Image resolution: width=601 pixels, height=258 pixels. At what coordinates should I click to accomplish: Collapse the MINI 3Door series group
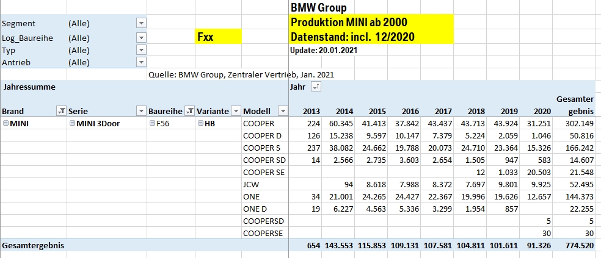coord(73,123)
